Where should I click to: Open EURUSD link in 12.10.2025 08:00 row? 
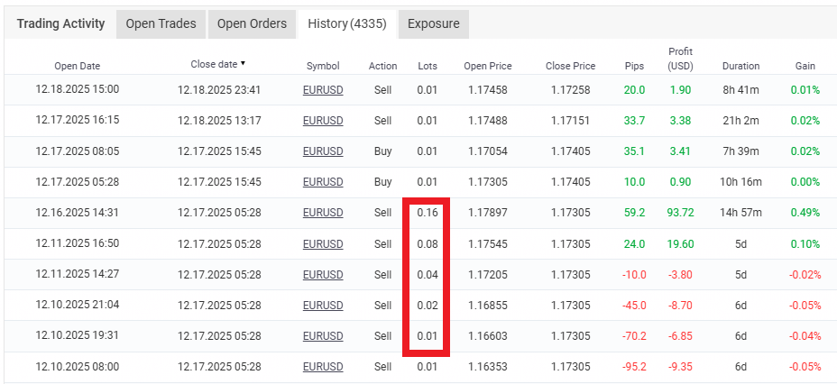323,367
